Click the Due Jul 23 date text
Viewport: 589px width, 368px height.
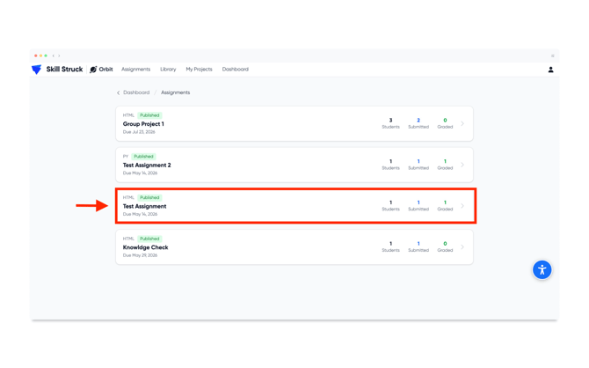coord(139,132)
